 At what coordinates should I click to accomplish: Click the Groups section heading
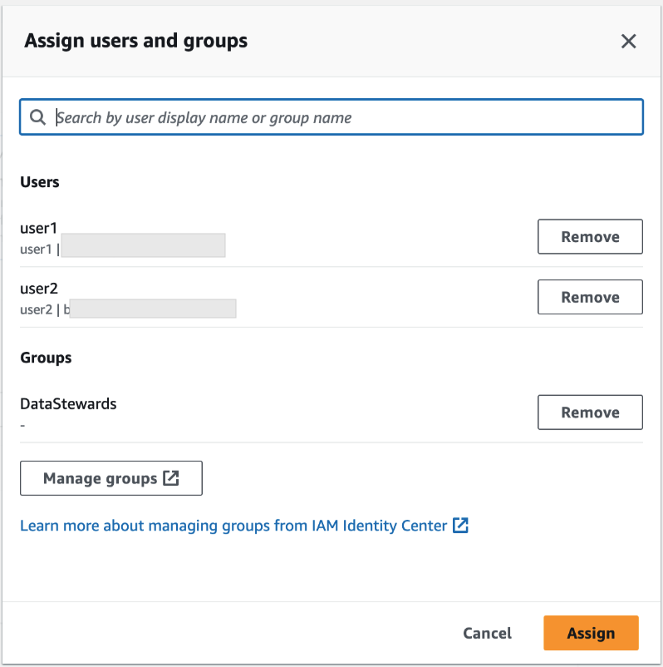[x=46, y=358]
